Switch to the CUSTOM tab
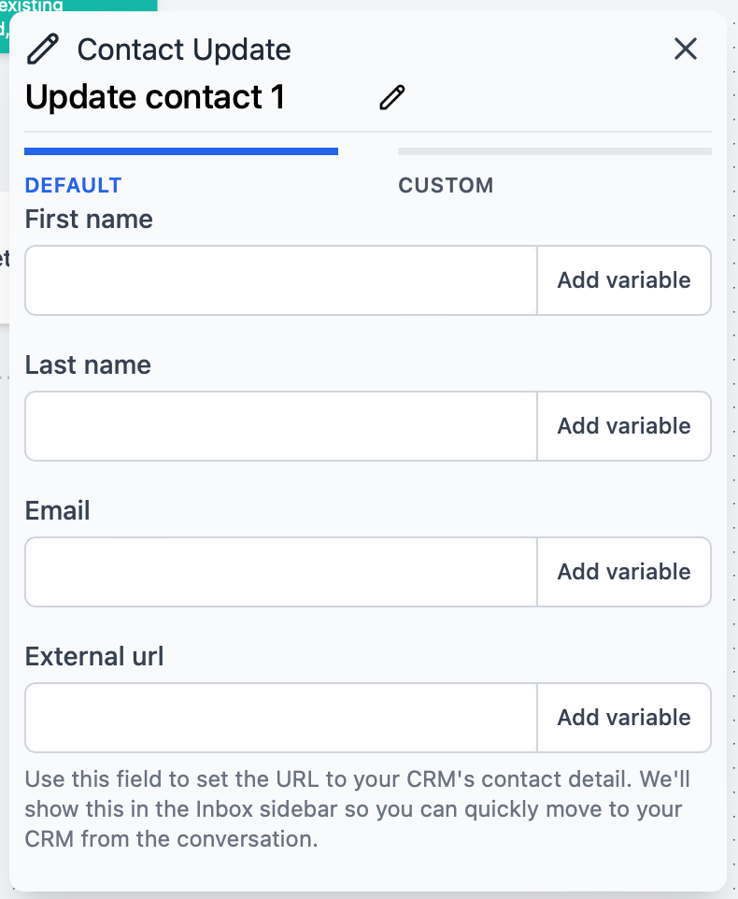The height and width of the screenshot is (899, 738). pos(446,185)
